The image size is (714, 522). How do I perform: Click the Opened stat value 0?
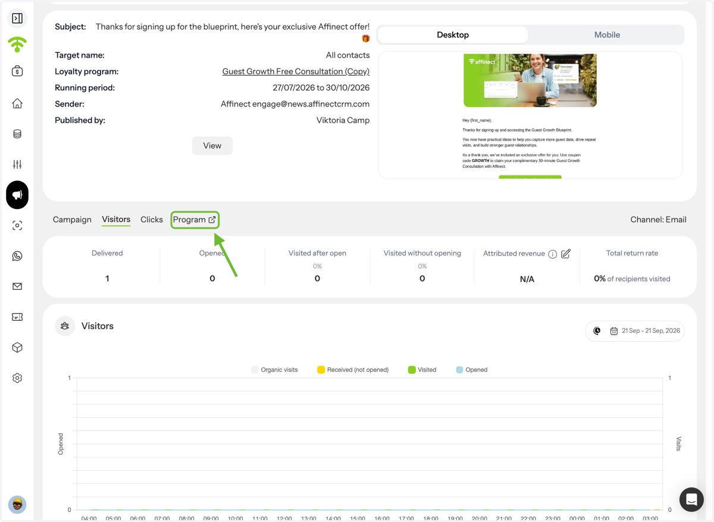(212, 279)
